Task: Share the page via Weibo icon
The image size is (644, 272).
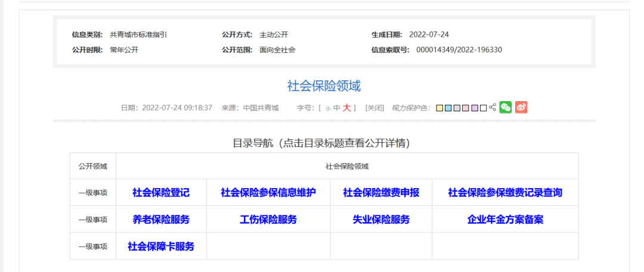Action: [x=521, y=108]
